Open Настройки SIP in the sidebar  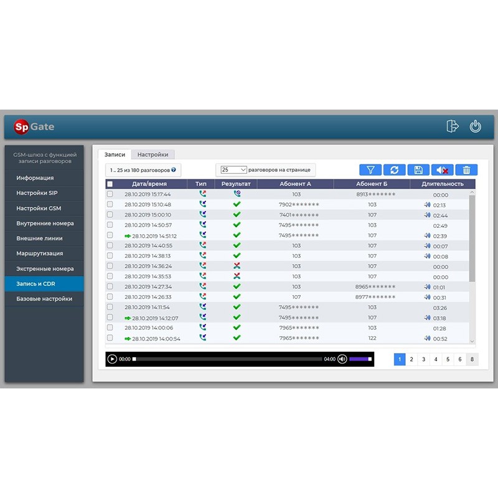pyautogui.click(x=44, y=193)
